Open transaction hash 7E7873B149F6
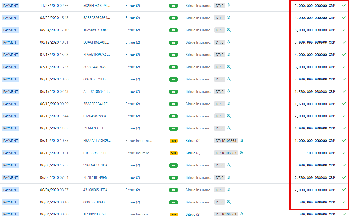 96,178
